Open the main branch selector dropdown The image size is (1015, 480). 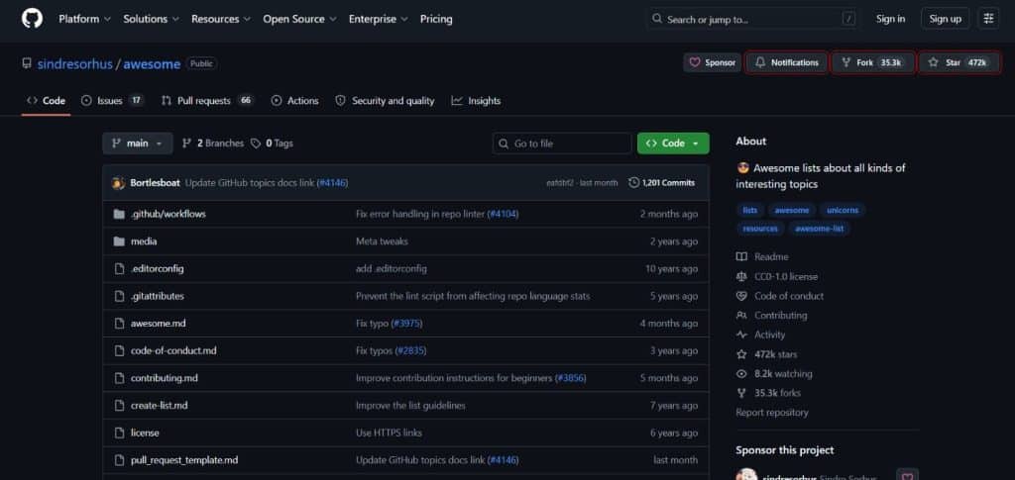click(x=137, y=144)
